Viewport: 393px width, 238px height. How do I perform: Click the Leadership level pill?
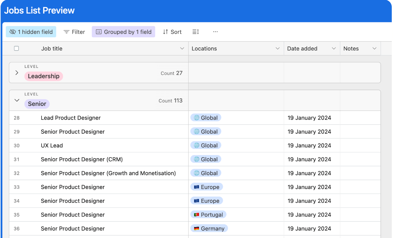[43, 76]
